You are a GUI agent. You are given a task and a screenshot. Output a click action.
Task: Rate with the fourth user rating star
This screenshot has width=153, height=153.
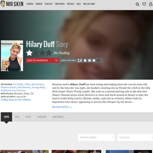pyautogui.click(x=98, y=61)
